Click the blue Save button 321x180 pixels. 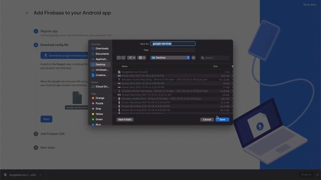pos(222,119)
